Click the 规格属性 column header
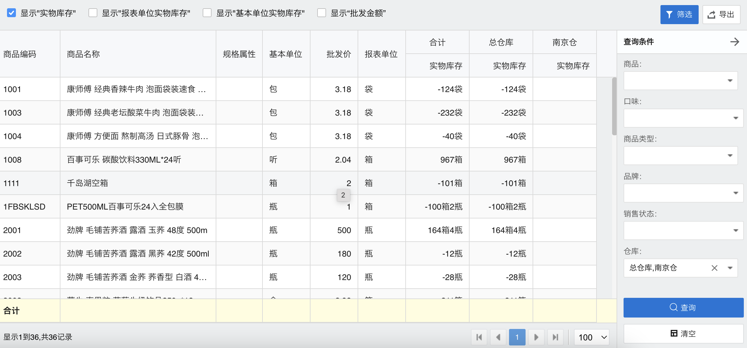This screenshot has height=348, width=747. tap(239, 54)
